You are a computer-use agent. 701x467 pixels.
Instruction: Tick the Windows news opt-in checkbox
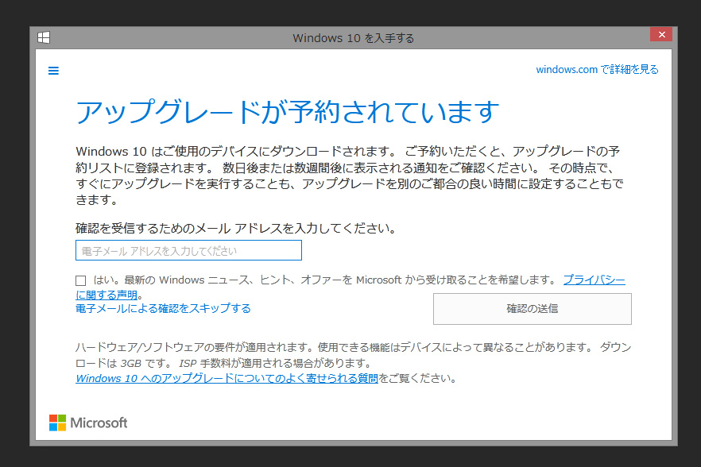(x=80, y=280)
